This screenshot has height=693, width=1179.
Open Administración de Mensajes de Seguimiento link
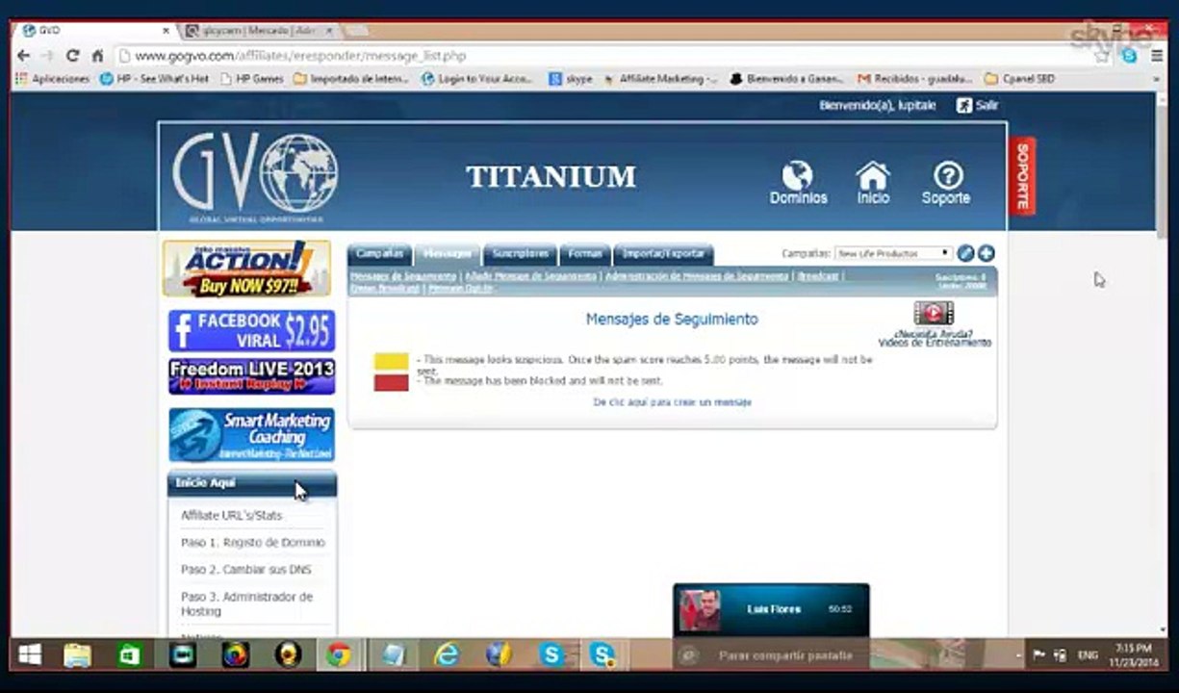tap(697, 276)
